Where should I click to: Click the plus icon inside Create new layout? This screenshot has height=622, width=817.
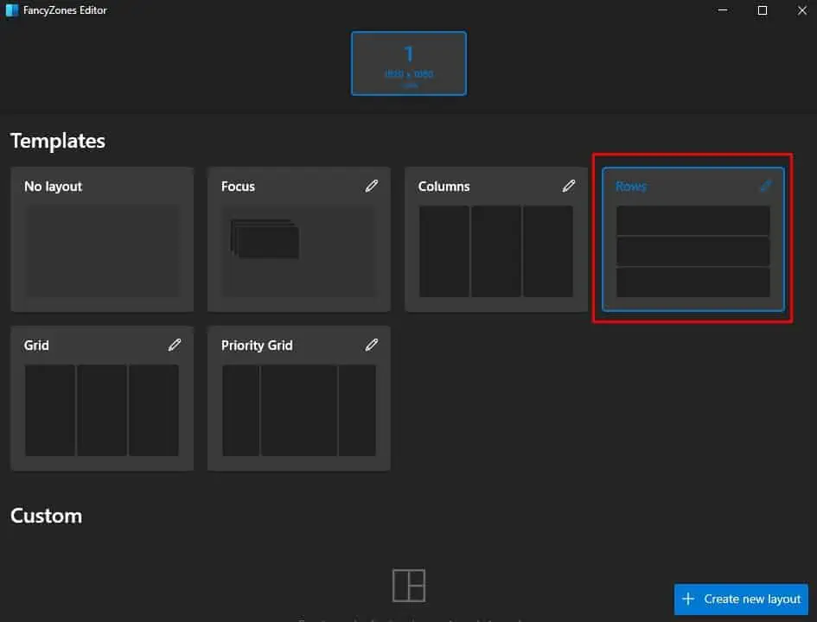tap(687, 599)
